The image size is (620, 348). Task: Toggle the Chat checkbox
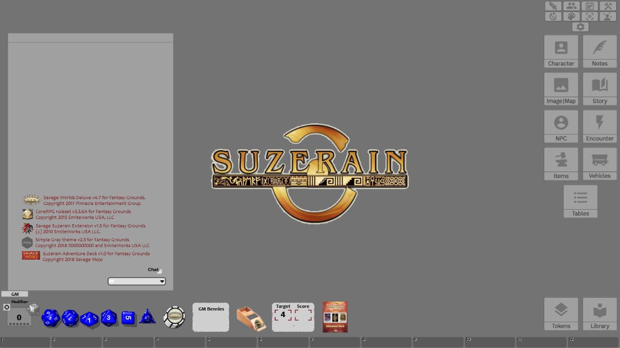pos(160,270)
